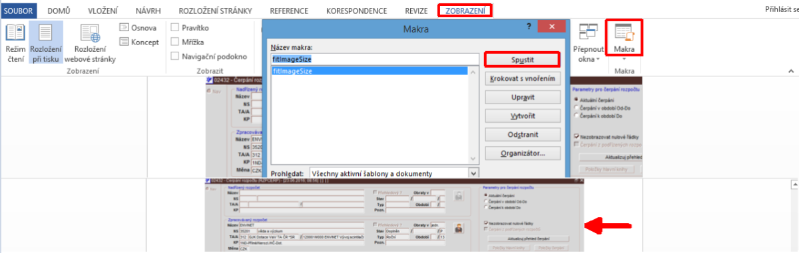Viewport: 799px width, 253px height.
Task: Switch to Režim čtení view
Action: (15, 43)
